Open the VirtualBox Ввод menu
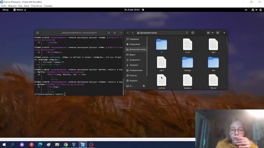This screenshot has width=264, height=148. pos(26,6)
